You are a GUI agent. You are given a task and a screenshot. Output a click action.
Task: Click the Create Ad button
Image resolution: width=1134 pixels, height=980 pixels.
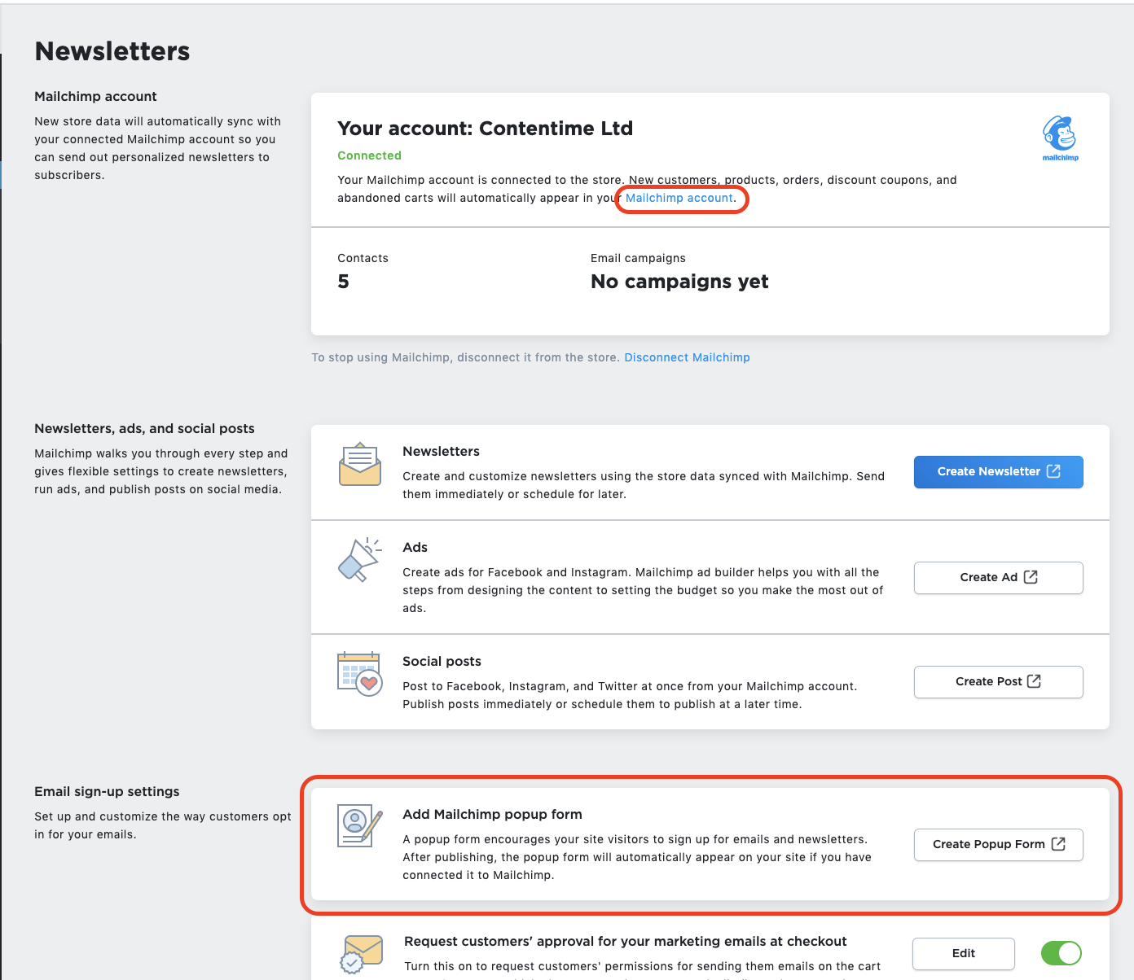[x=999, y=578]
